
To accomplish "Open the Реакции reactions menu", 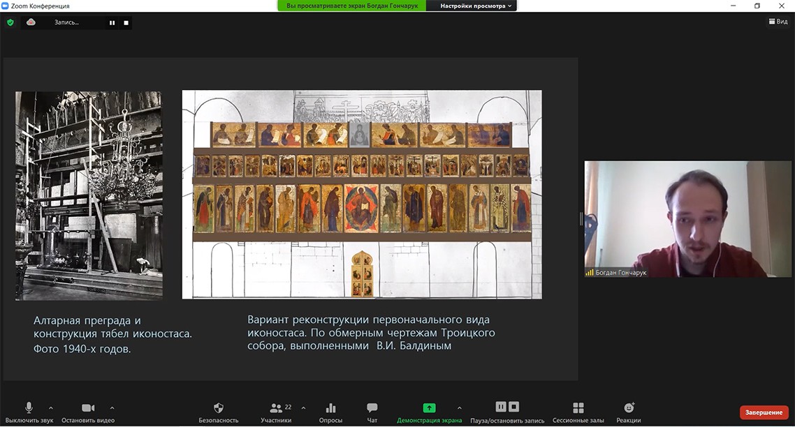I will pos(629,412).
